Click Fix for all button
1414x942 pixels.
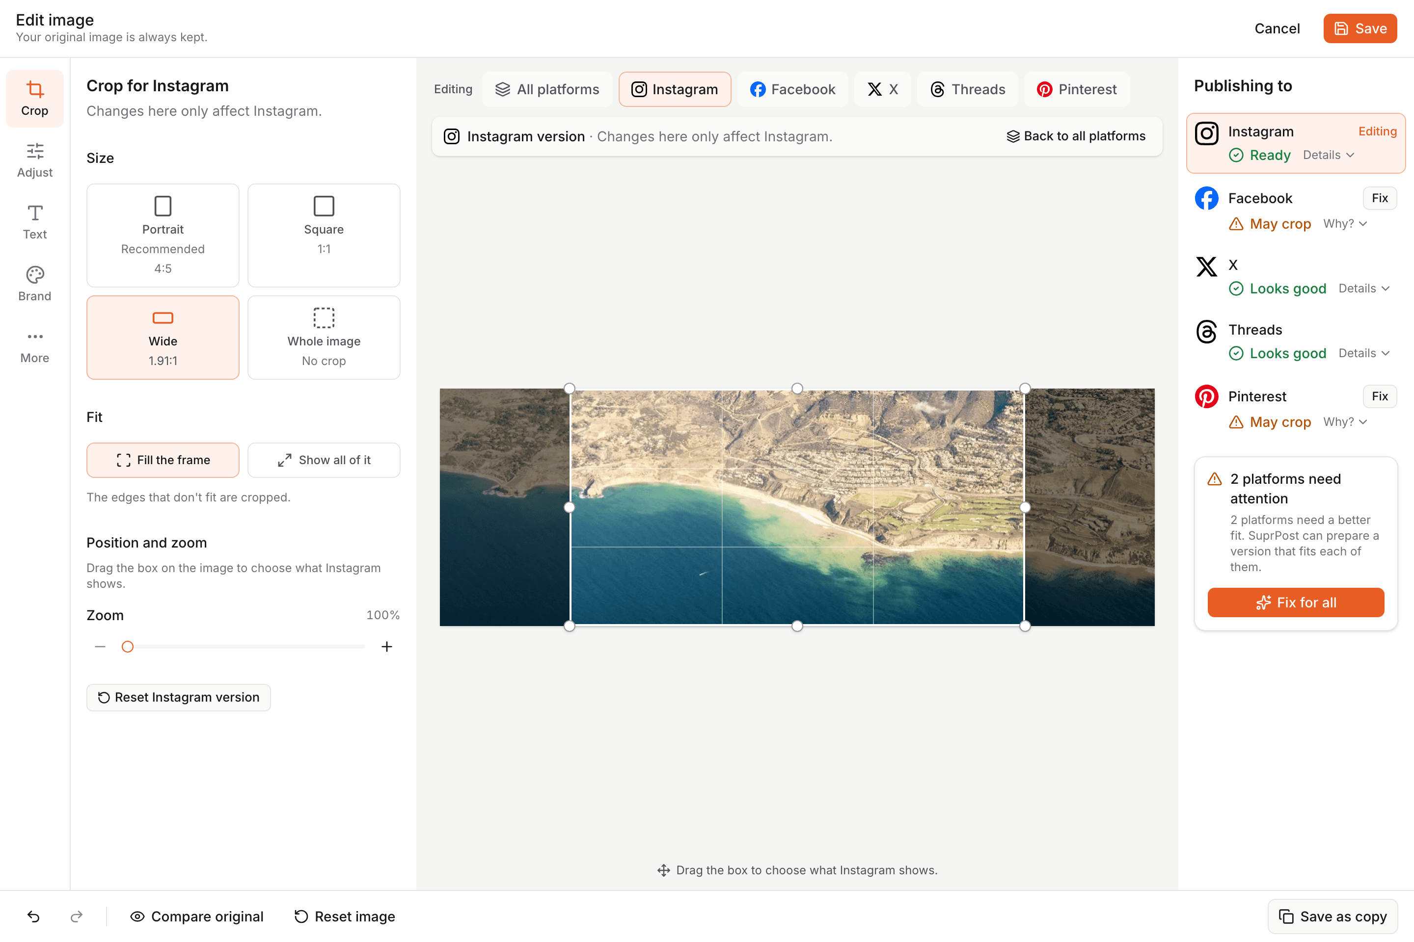click(x=1296, y=602)
